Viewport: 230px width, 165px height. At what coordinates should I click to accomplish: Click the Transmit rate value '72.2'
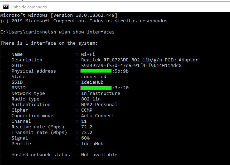tap(87, 133)
